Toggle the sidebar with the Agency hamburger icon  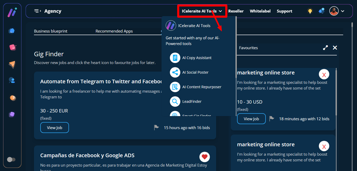(38, 11)
